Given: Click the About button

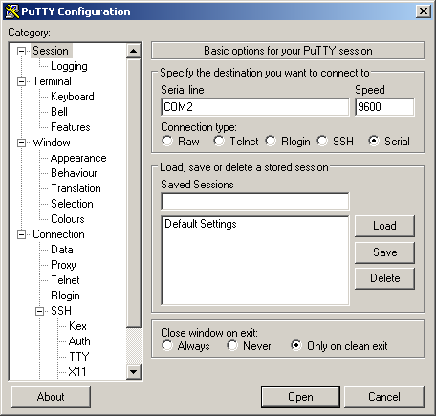Looking at the screenshot, I should 51,397.
